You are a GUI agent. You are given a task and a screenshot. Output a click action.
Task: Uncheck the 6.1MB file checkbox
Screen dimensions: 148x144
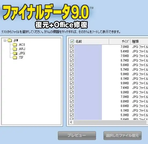pyautogui.click(x=72, y=110)
